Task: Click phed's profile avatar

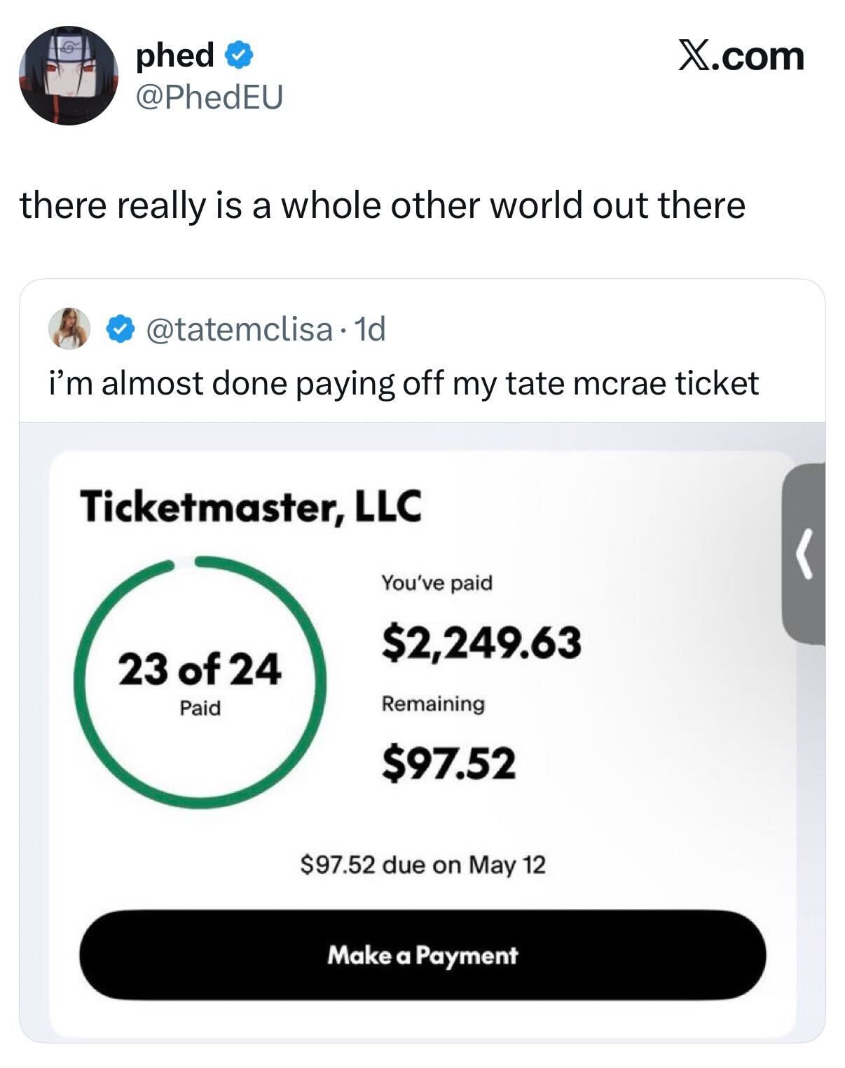Action: pyautogui.click(x=67, y=76)
